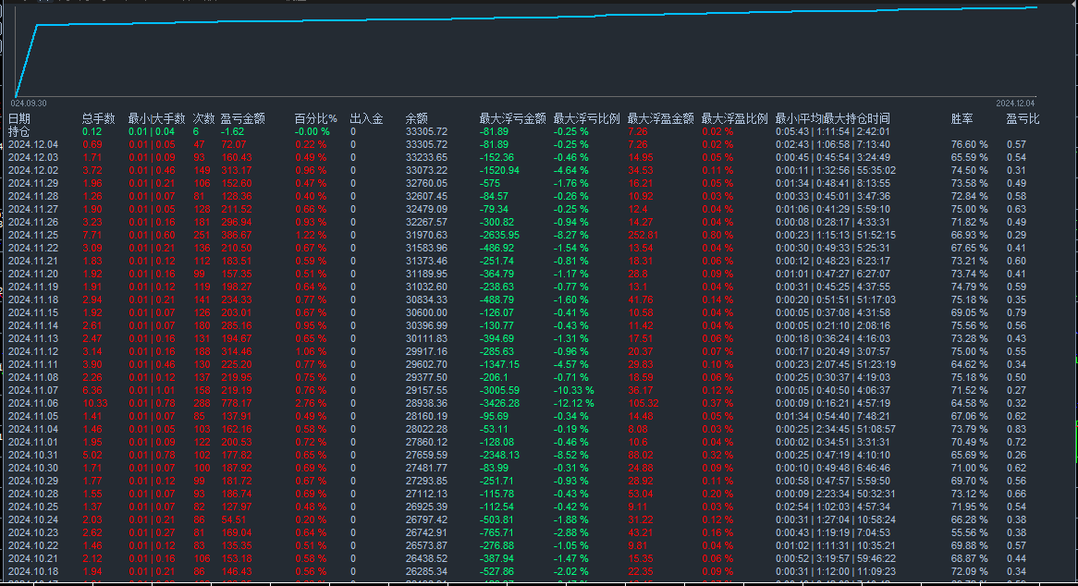Click the 最小|大手数 column header
The height and width of the screenshot is (586, 1078).
[x=157, y=119]
